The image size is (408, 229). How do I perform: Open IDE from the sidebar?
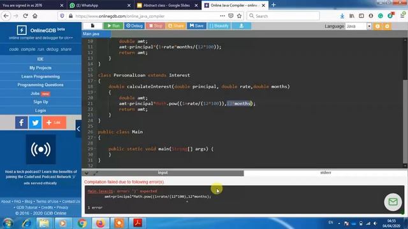[40, 59]
